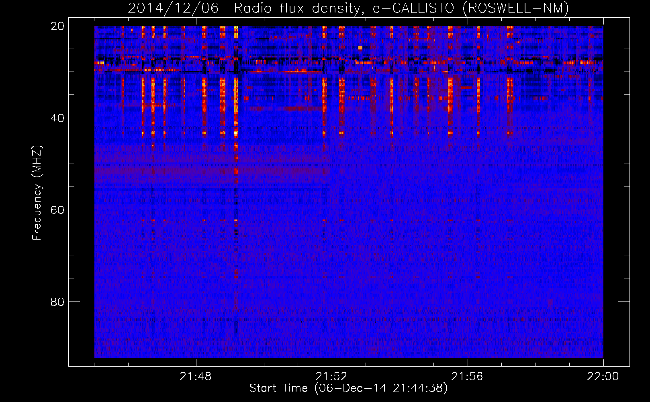Click the "22:00" time tick label
The height and width of the screenshot is (402, 650).
603,377
